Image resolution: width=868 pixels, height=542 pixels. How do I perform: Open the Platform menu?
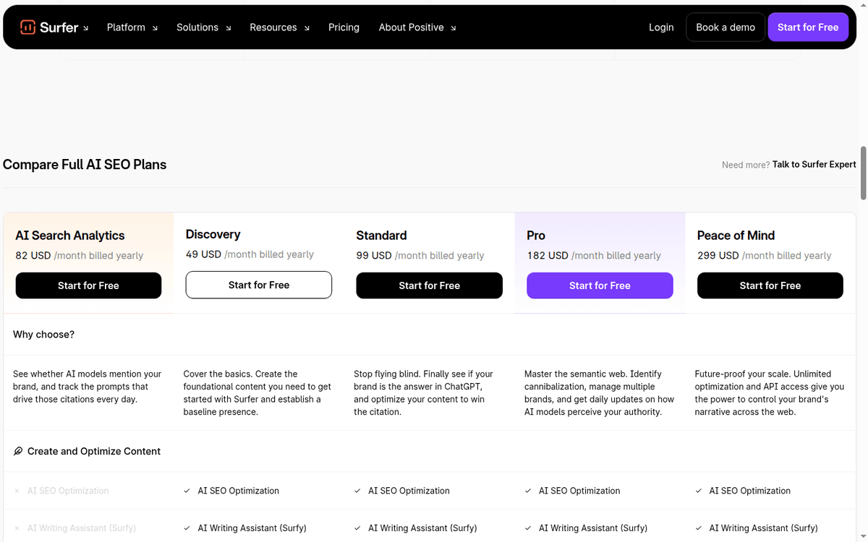point(132,27)
